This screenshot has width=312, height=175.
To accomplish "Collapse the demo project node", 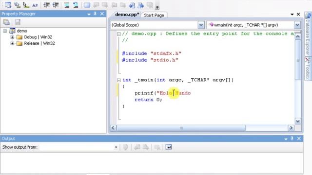I will pyautogui.click(x=5, y=31).
